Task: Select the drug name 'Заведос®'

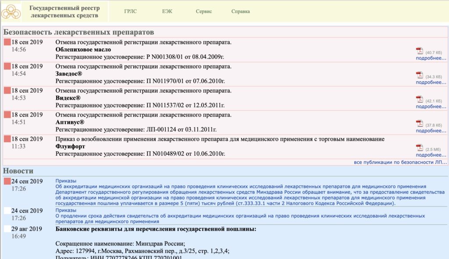Action: tap(69, 74)
